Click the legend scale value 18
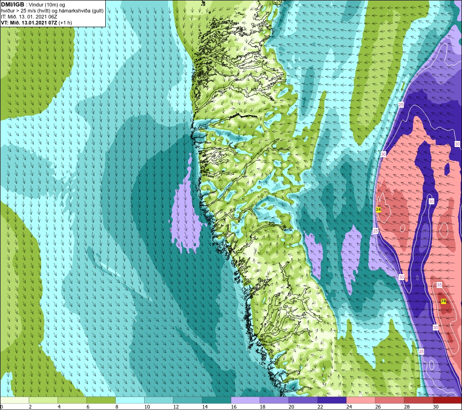 point(262,407)
